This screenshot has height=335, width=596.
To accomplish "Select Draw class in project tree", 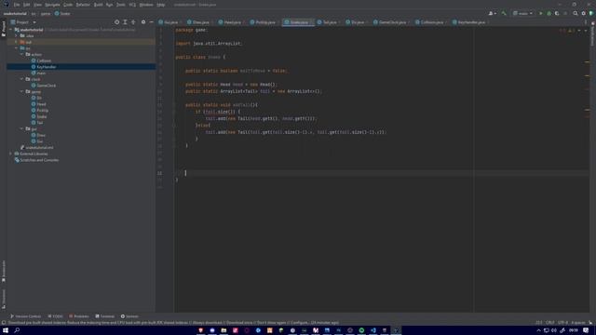I will coord(39,135).
